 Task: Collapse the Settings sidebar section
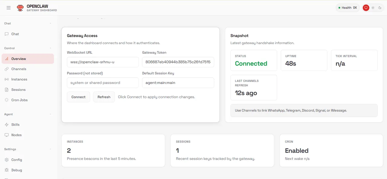click(x=50, y=149)
